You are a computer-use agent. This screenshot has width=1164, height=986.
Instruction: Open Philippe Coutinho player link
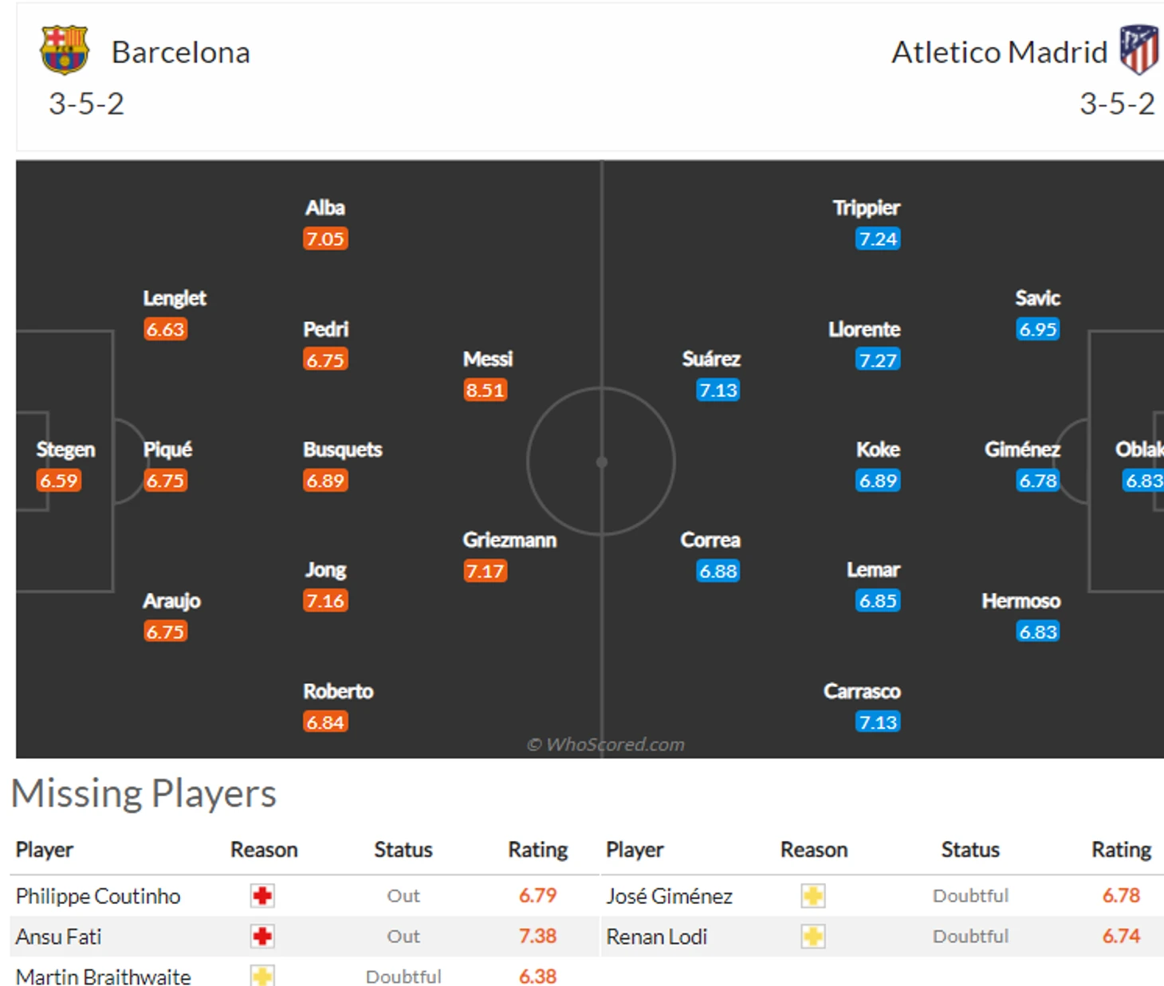tap(98, 896)
